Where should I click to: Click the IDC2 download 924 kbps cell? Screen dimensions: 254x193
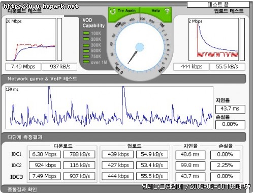coord(45,165)
